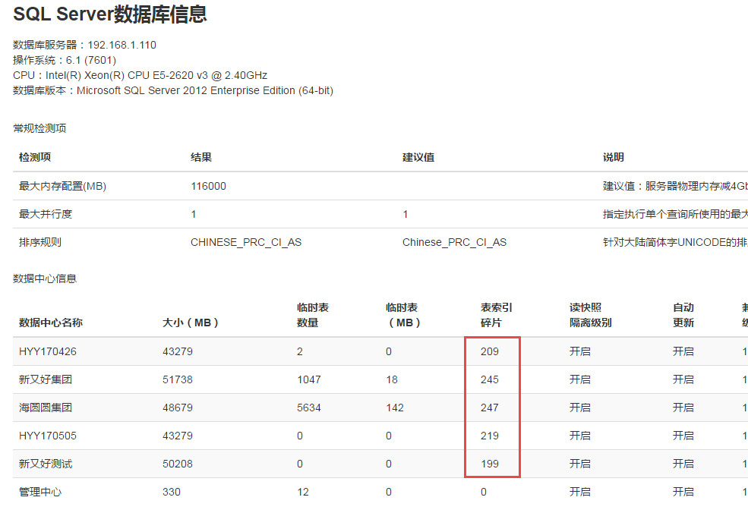Screen dimensions: 748x513
Task: Click the 大小（MB）column header
Action: (x=191, y=323)
